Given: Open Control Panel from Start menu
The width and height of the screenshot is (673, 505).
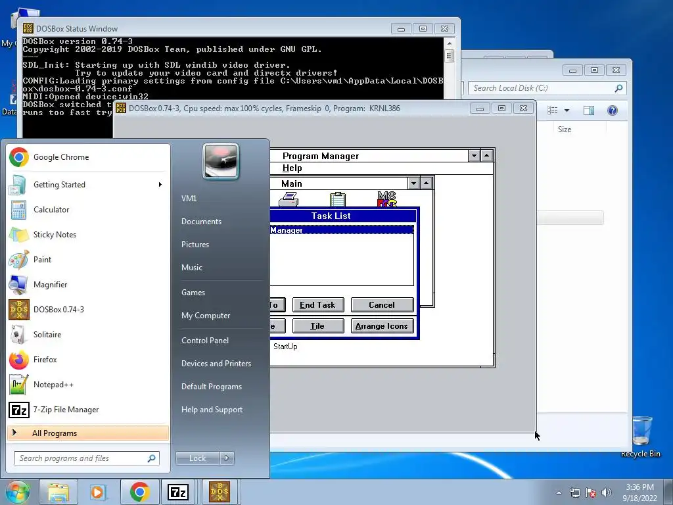Looking at the screenshot, I should [205, 341].
